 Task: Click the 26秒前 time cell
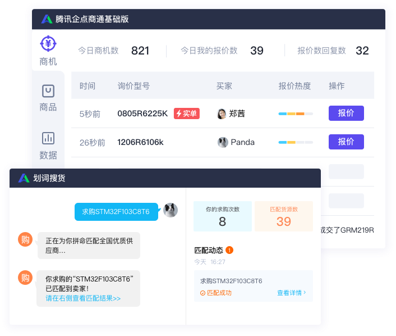tap(92, 143)
